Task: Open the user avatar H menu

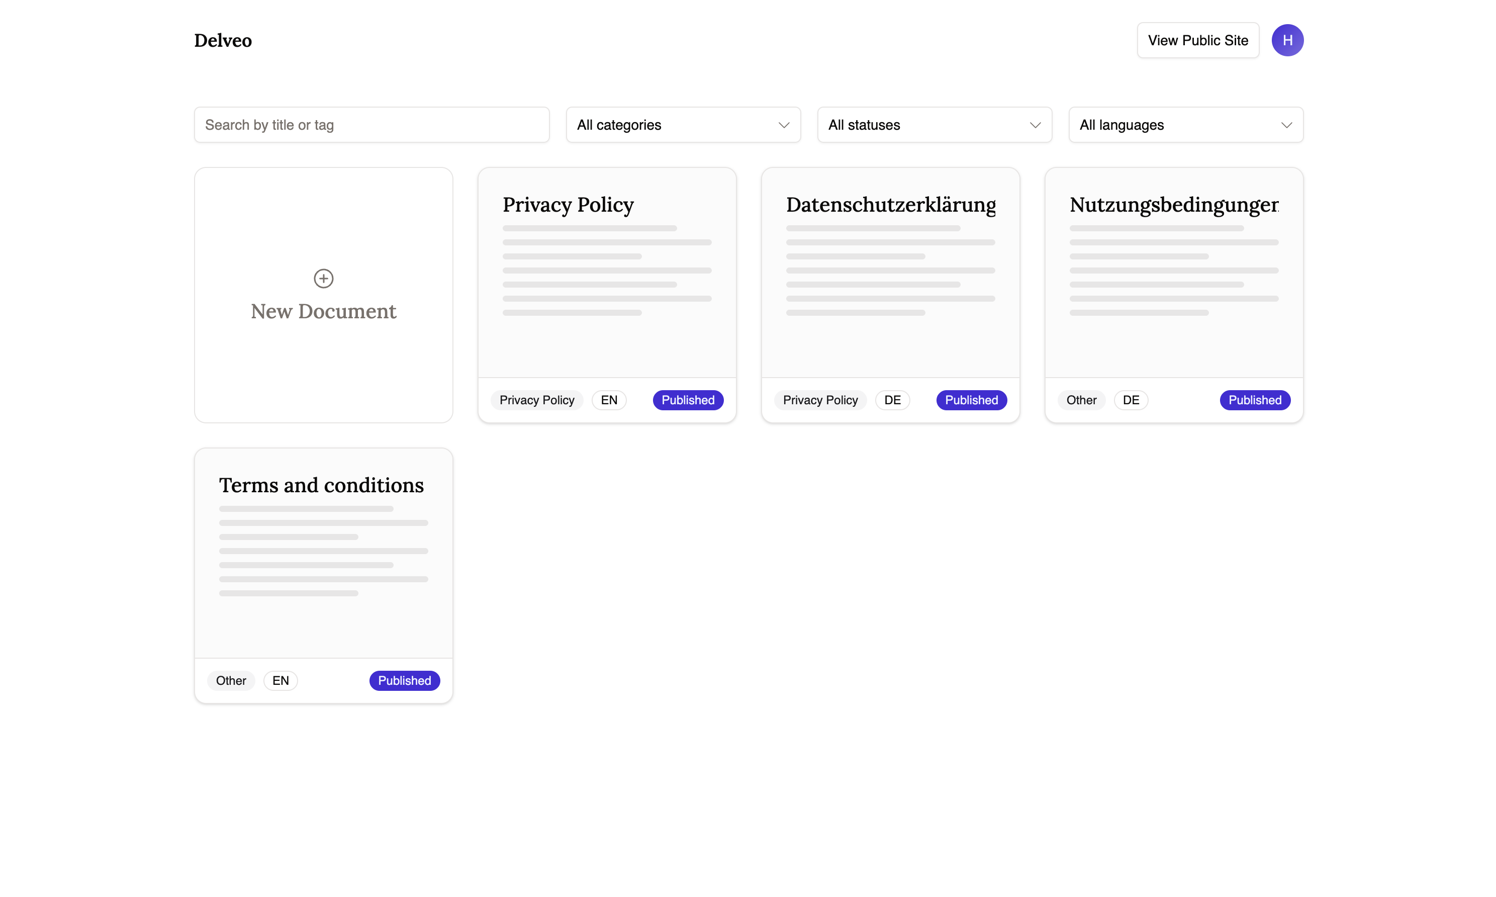Action: click(1287, 41)
